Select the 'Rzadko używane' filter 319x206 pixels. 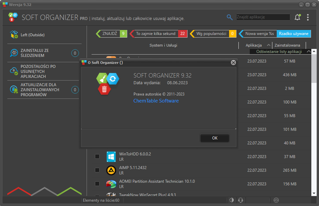tap(294, 34)
